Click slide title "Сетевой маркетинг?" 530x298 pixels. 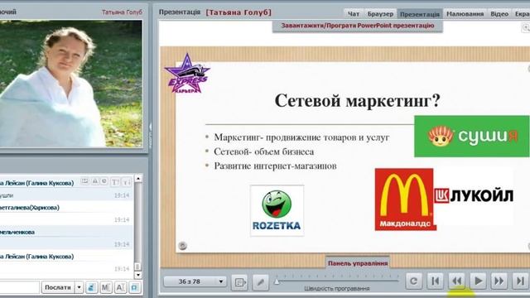pos(358,101)
